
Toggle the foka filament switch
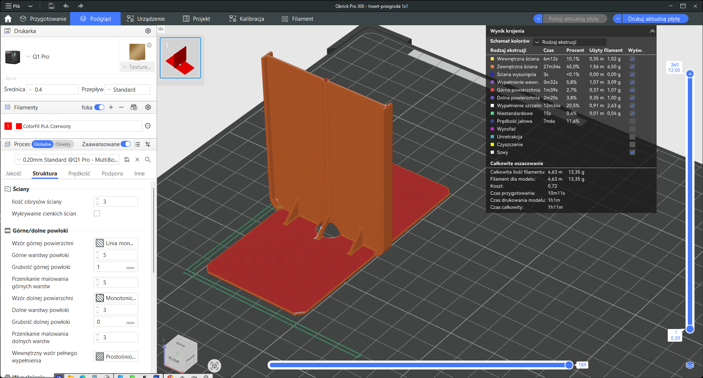[x=99, y=107]
